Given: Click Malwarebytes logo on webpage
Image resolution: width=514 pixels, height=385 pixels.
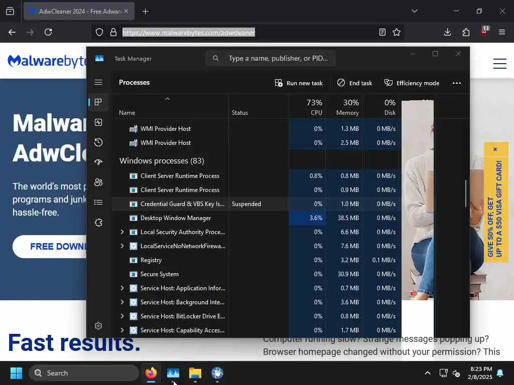Looking at the screenshot, I should click(x=47, y=61).
